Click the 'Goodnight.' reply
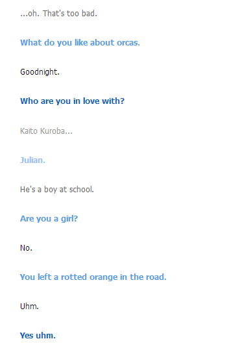This screenshot has height=352, width=238. point(40,72)
